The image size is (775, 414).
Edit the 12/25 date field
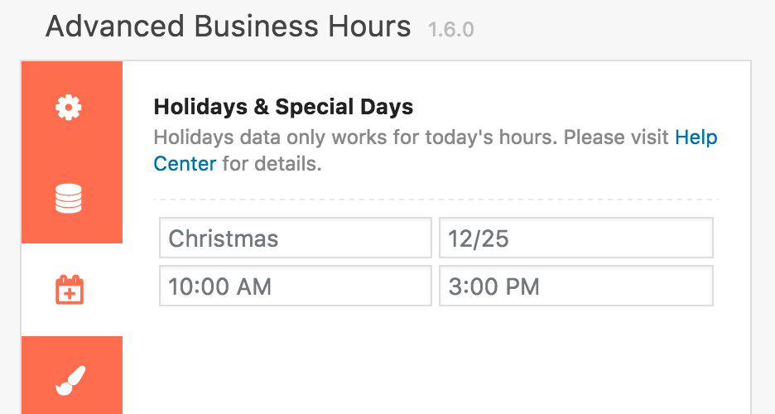tap(576, 238)
